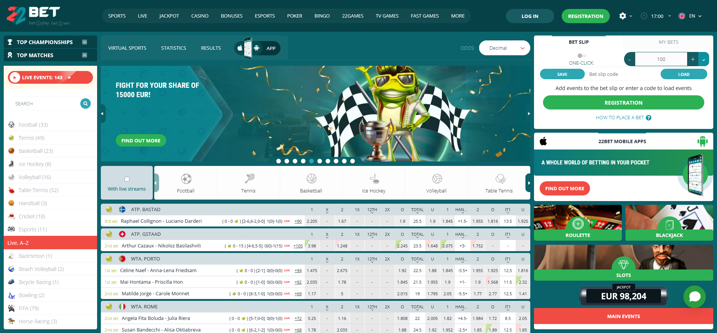Viewport: 717px width, 333px height.
Task: Click the UK flag language icon
Action: [x=682, y=16]
